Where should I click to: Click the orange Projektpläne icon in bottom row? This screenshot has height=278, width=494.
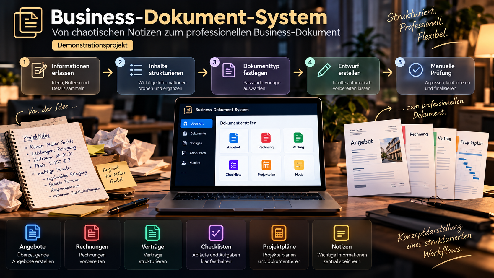[x=279, y=233]
